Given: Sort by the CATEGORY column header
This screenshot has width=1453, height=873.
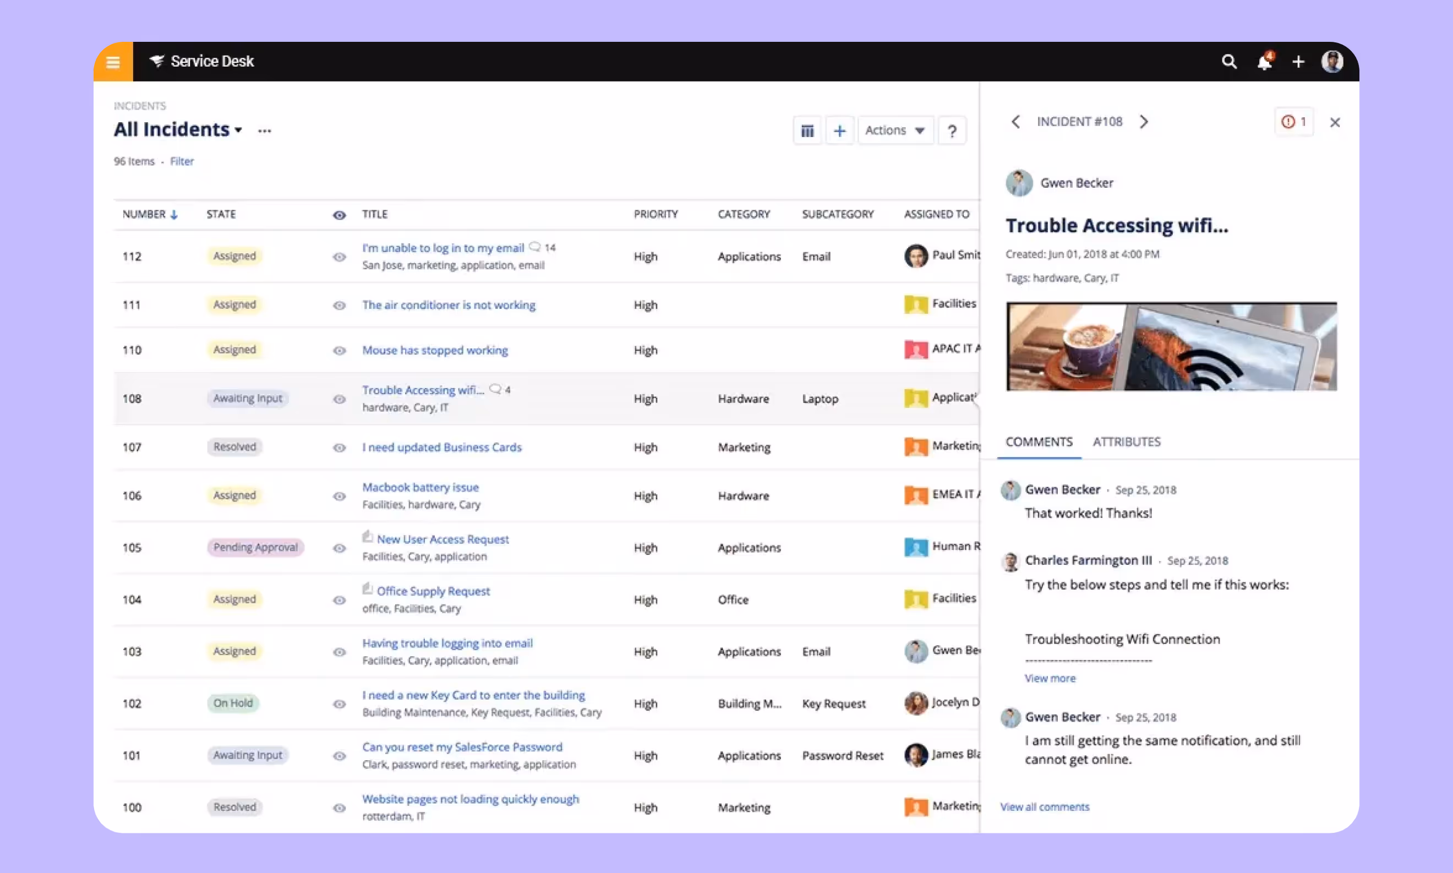Looking at the screenshot, I should click(x=744, y=214).
